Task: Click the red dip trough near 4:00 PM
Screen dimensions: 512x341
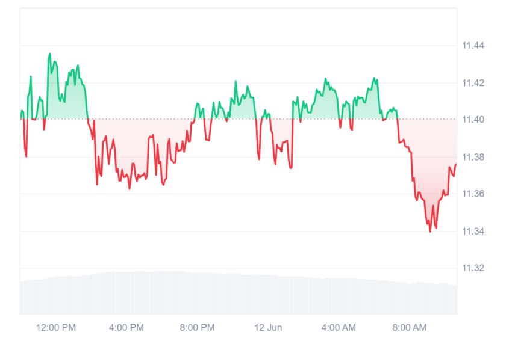Action: 130,188
